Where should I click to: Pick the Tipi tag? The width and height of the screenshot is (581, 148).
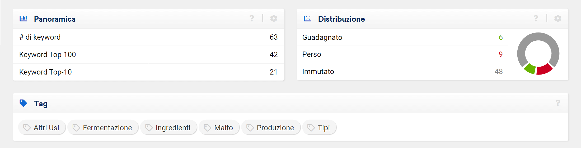319,128
